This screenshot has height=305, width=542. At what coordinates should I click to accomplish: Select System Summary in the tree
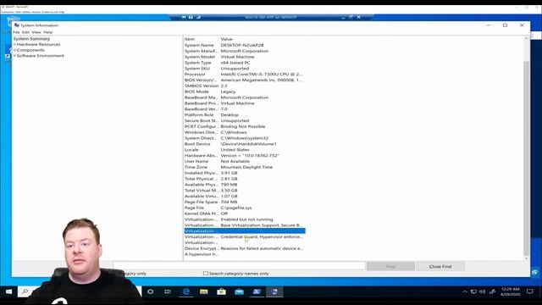click(31, 39)
